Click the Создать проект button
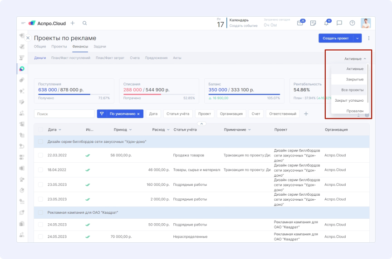 [x=336, y=38]
